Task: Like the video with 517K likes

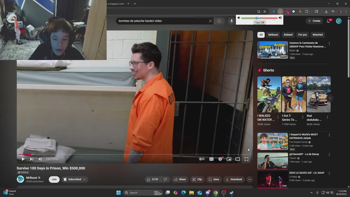Action: coord(153,179)
